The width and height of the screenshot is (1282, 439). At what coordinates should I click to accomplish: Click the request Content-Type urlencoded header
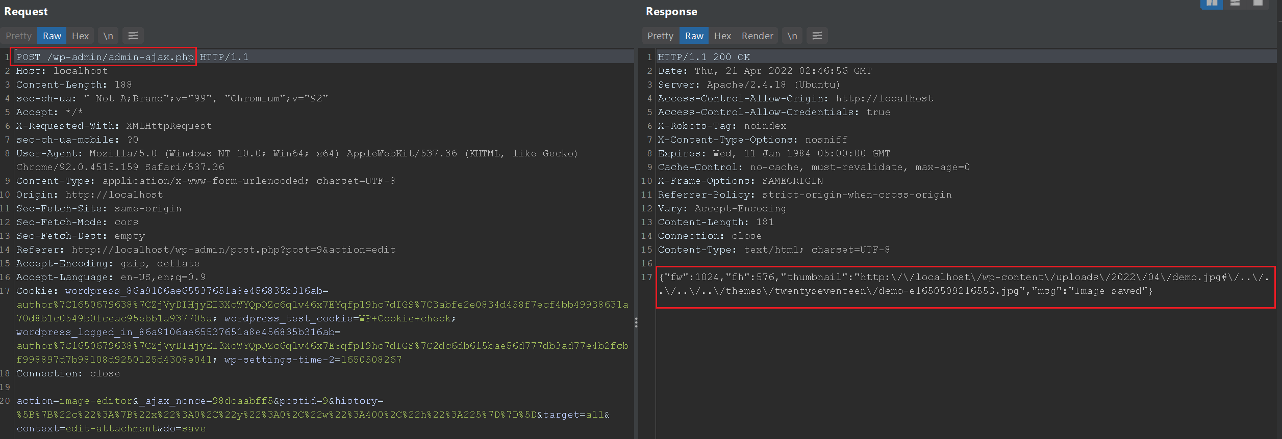pos(206,181)
